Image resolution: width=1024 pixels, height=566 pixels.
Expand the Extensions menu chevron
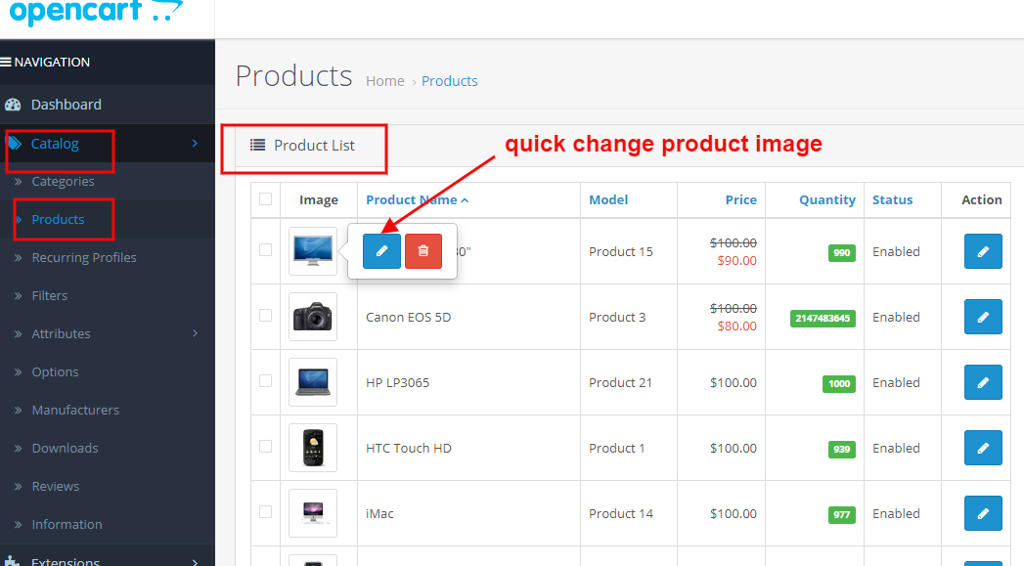195,561
